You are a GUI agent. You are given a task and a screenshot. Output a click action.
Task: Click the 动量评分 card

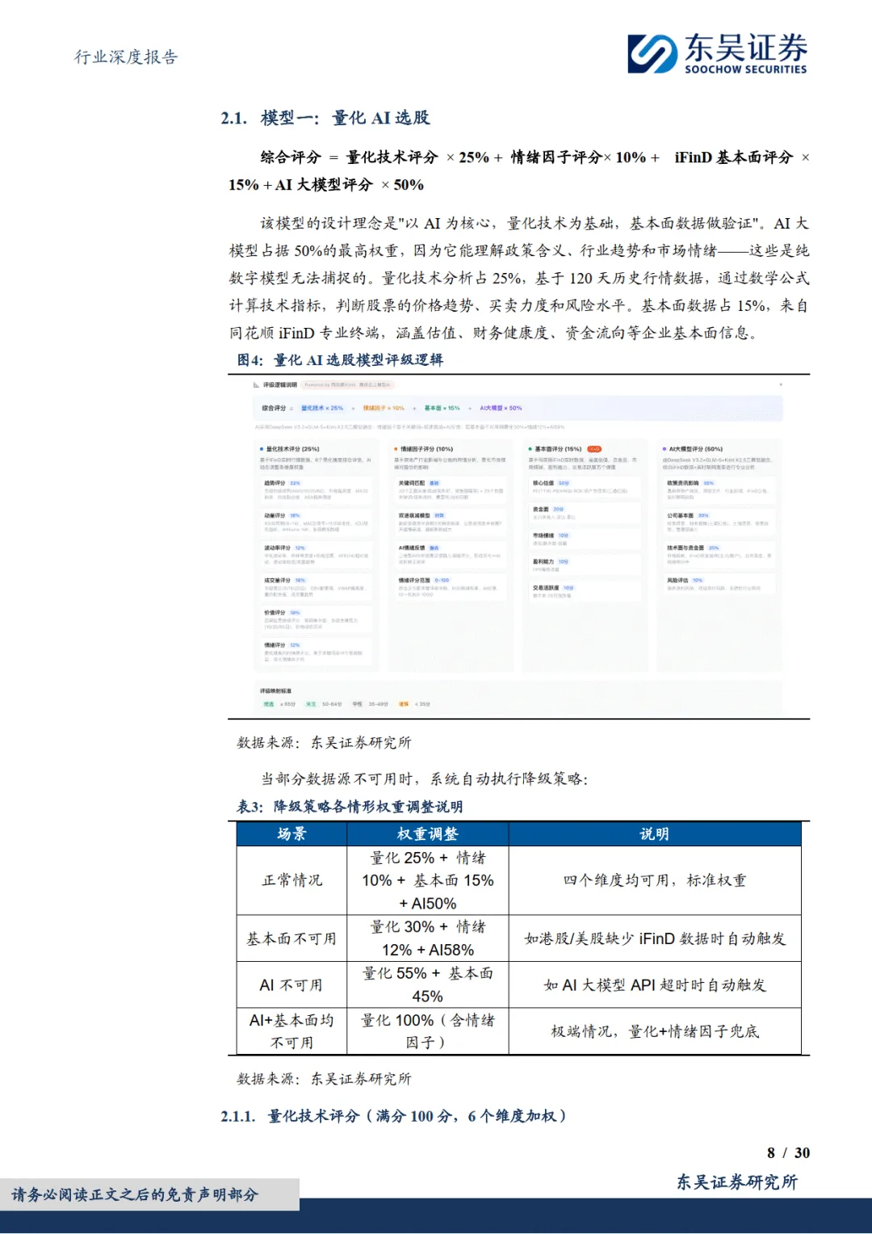317,522
